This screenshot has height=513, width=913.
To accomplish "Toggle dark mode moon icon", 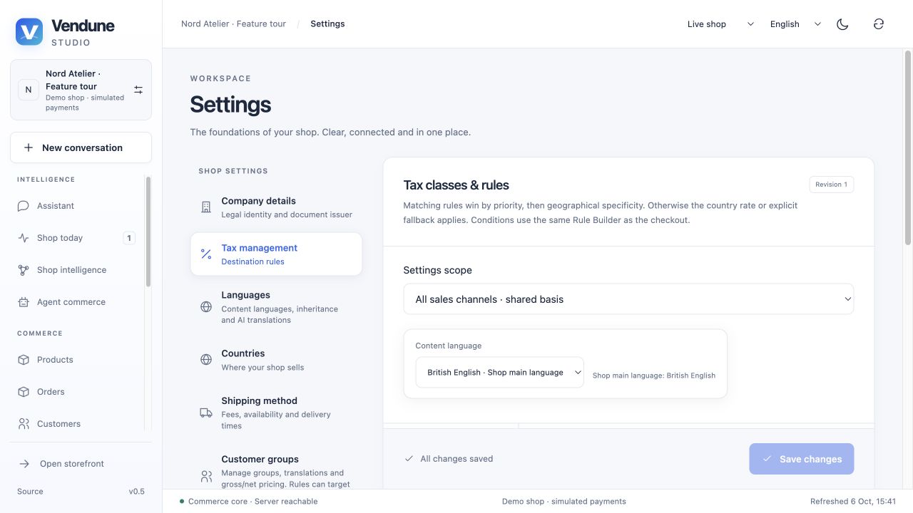I will (842, 24).
